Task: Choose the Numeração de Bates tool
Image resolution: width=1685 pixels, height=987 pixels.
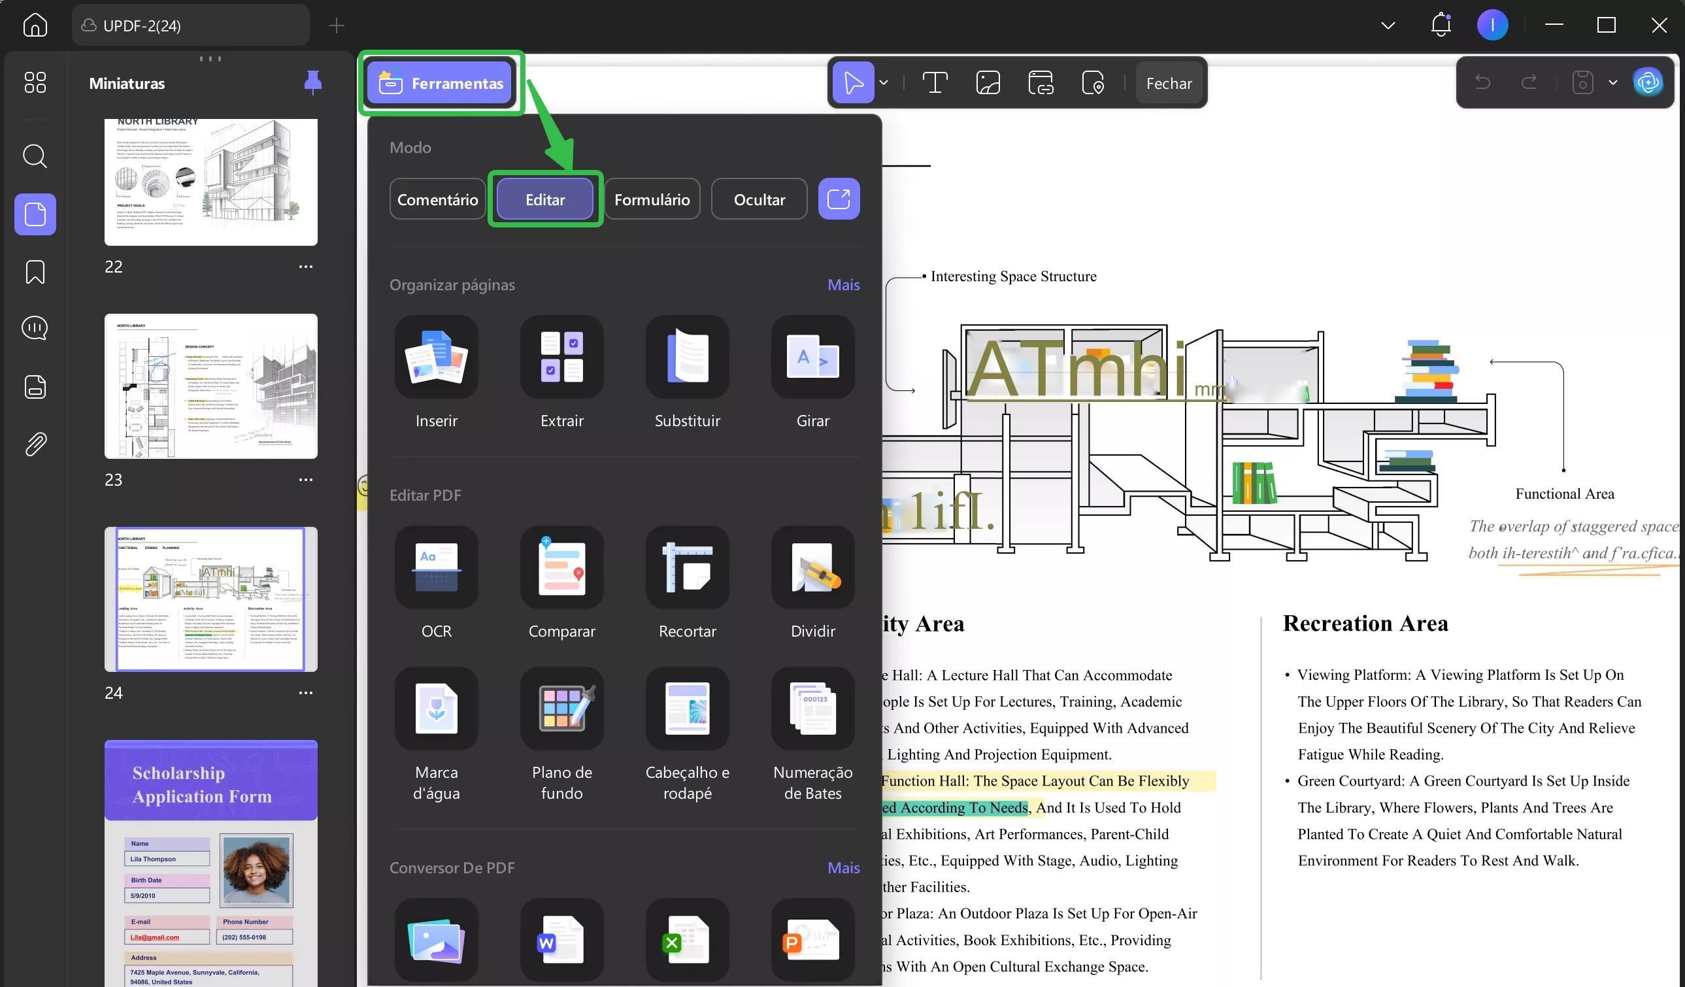Action: 812,708
